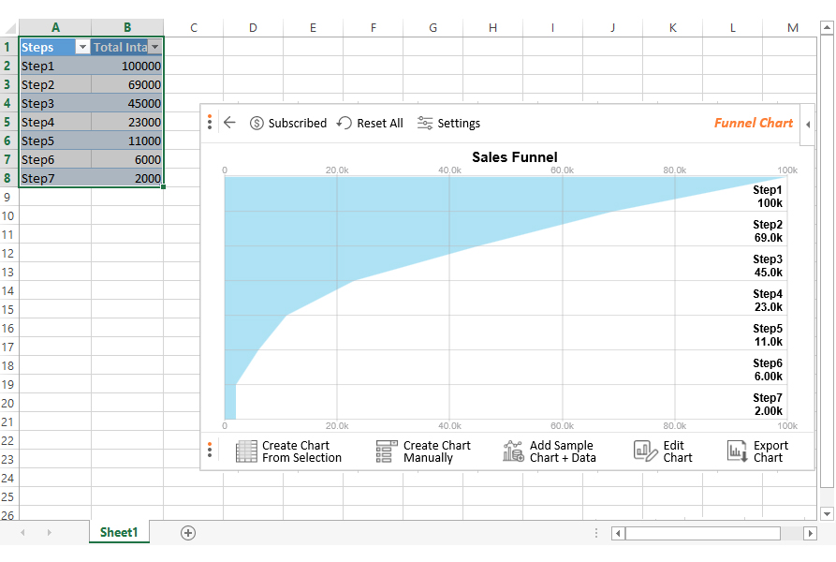
Task: Click the horizontal scrollbar right arrow
Action: (810, 533)
